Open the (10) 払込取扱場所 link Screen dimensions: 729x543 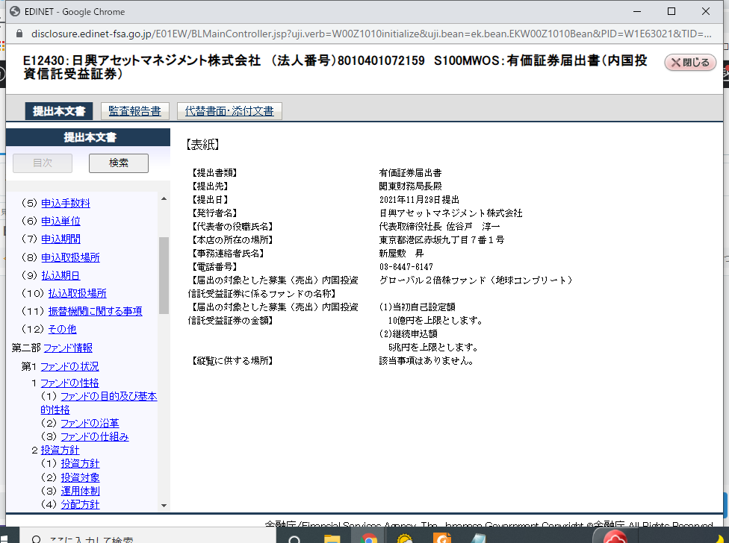(x=77, y=293)
